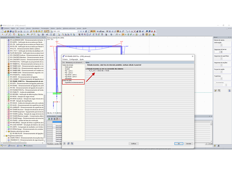Click first icon in results table toolbar
The image size is (232, 174).
pyautogui.click(x=49, y=119)
